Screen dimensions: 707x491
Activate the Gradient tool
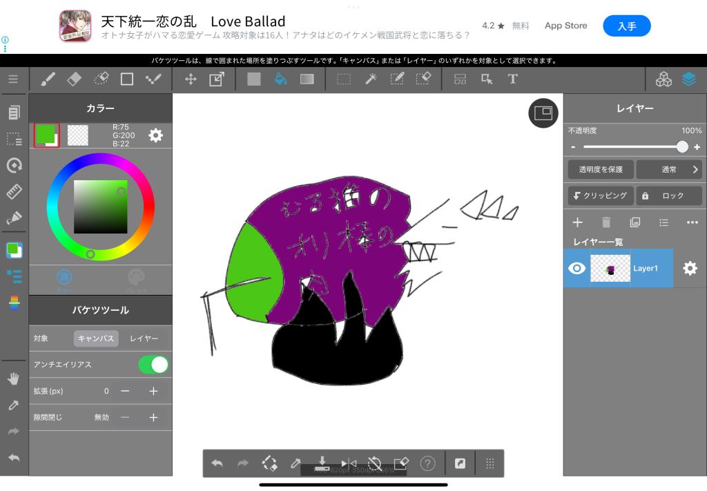pyautogui.click(x=307, y=79)
